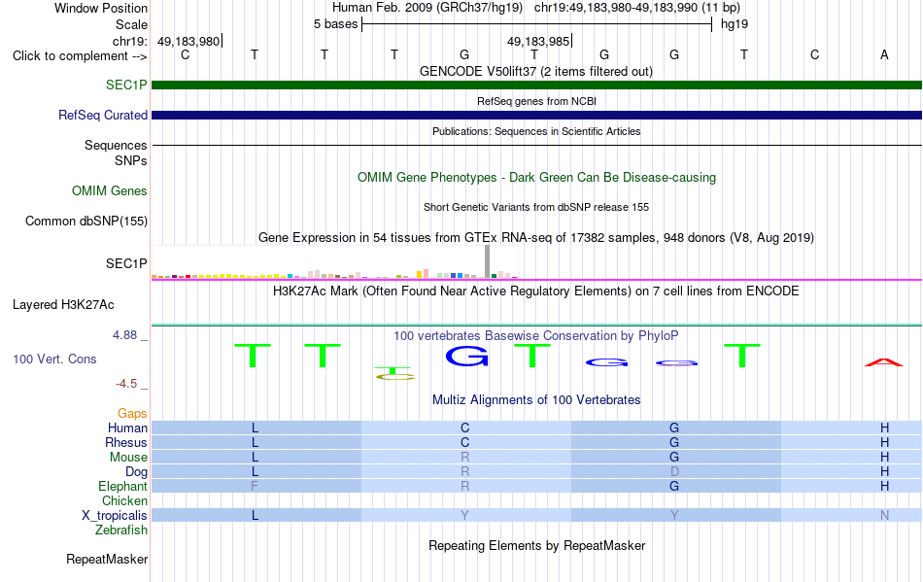
Task: Click amino acid F in the Elephant row
Action: (x=255, y=487)
